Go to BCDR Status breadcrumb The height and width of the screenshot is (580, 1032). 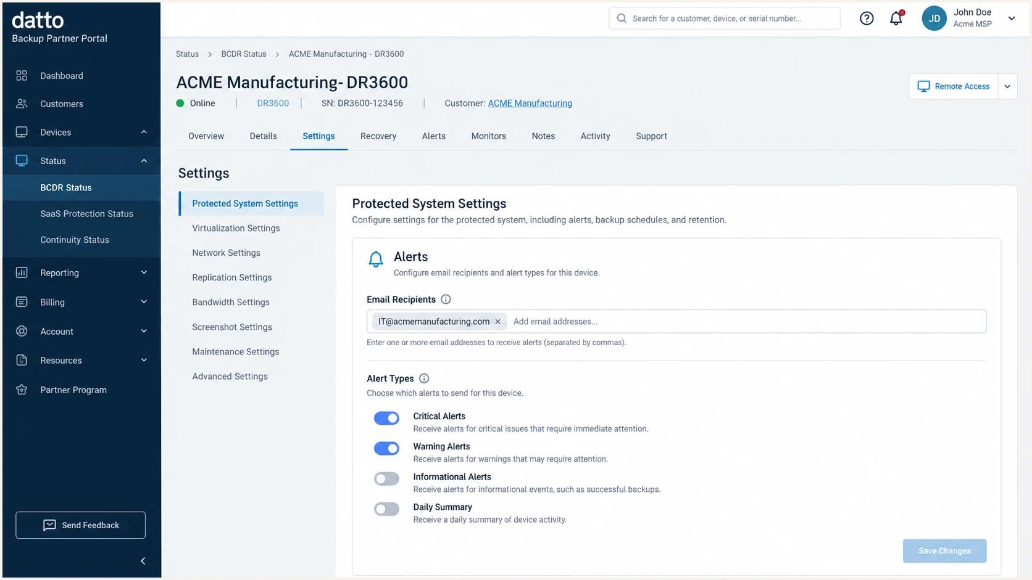click(244, 54)
